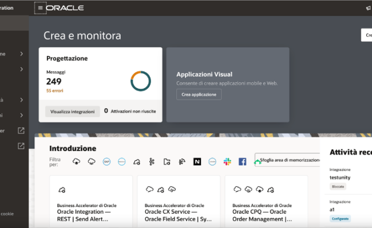
Task: Click Crea applicazione button
Action: tap(199, 95)
